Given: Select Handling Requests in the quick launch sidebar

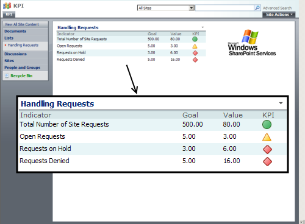Looking at the screenshot, I should (x=23, y=45).
